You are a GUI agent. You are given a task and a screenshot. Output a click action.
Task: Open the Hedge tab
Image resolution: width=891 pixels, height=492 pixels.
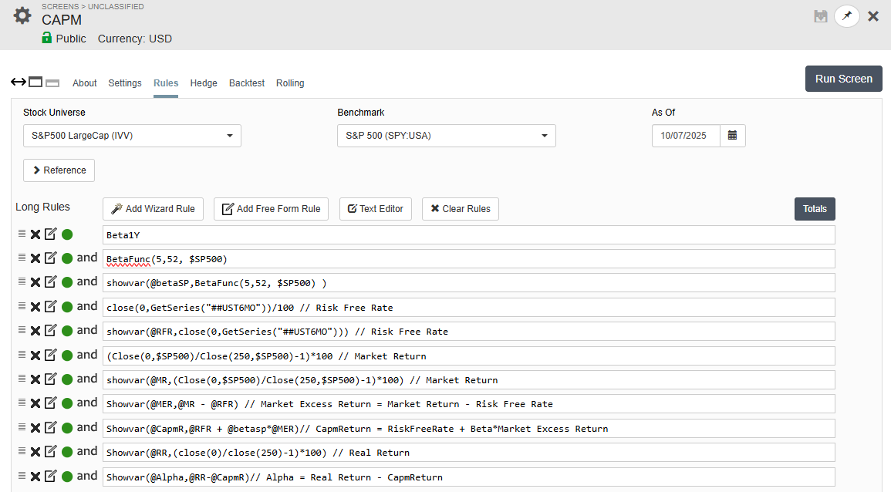(x=204, y=83)
